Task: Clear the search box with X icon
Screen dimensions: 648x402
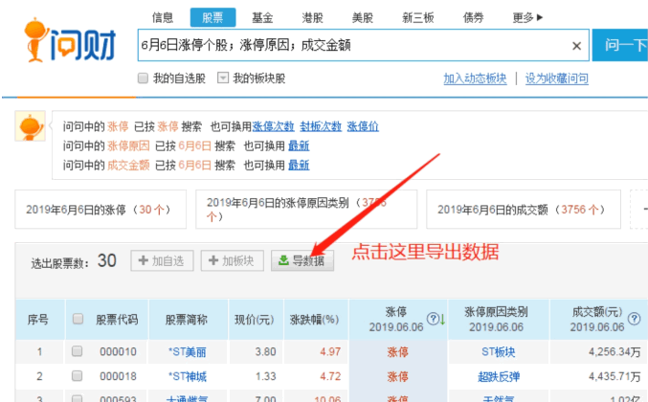Action: (576, 46)
